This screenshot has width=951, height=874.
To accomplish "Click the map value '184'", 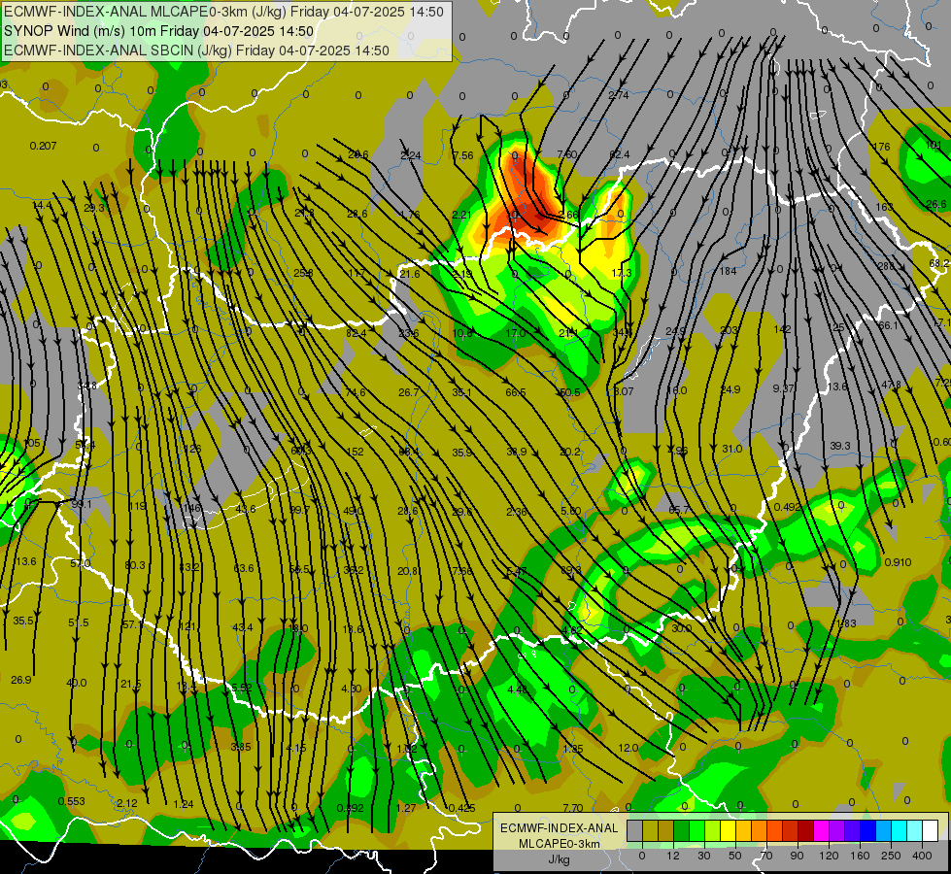I will pyautogui.click(x=728, y=271).
